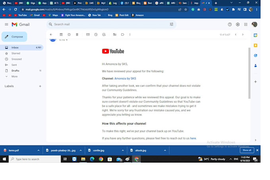270x180 pixels.
Task: Get add-ons plus icon in side panel
Action: [256, 82]
